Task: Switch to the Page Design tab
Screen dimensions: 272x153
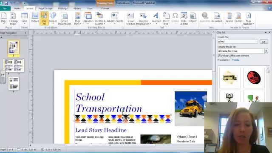Action: (x=45, y=8)
